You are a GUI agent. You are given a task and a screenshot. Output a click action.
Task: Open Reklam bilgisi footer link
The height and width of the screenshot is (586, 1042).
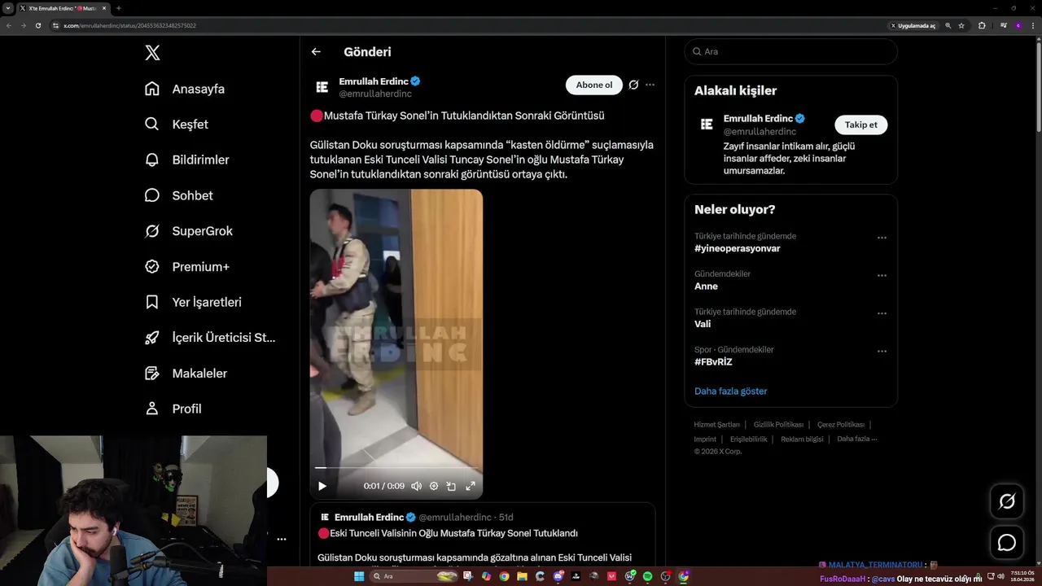[x=802, y=439]
